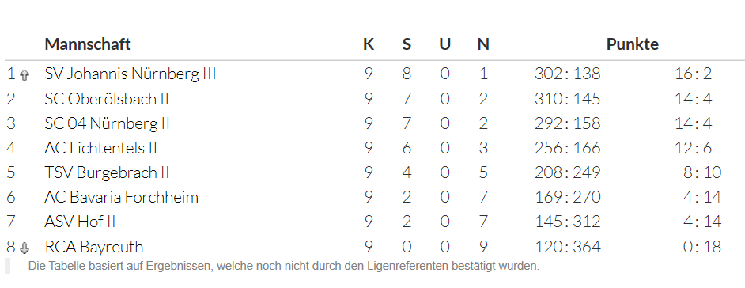Open AC Bavaria Forchheim team
The width and height of the screenshot is (745, 288).
pyautogui.click(x=121, y=197)
